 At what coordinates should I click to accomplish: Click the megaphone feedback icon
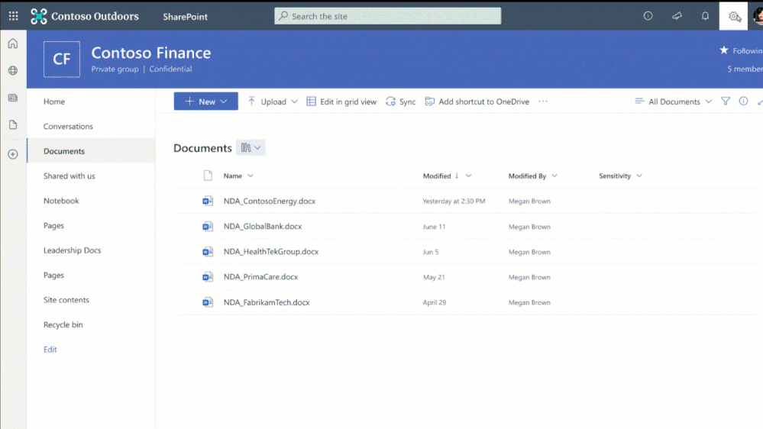(x=677, y=16)
